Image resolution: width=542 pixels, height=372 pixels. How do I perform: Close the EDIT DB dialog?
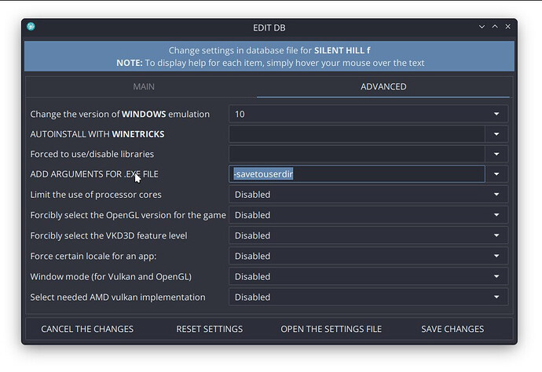point(508,27)
